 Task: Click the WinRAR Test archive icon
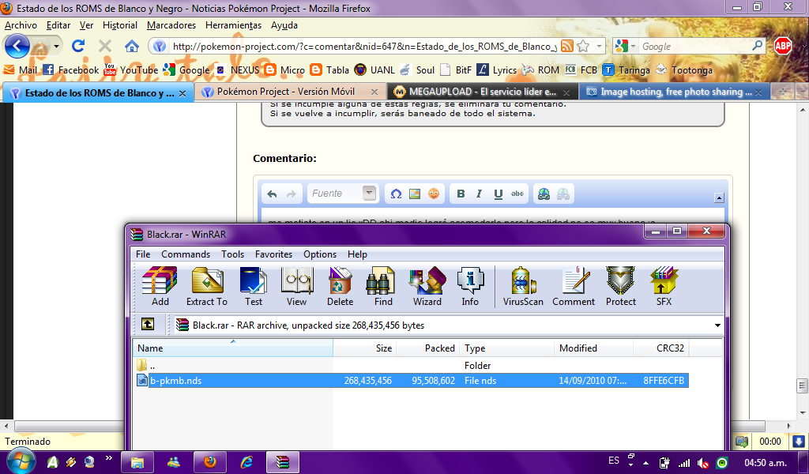pyautogui.click(x=254, y=286)
